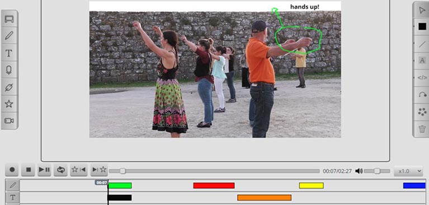Select the orange text clip on timeline
This screenshot has width=429, height=205.
click(265, 198)
